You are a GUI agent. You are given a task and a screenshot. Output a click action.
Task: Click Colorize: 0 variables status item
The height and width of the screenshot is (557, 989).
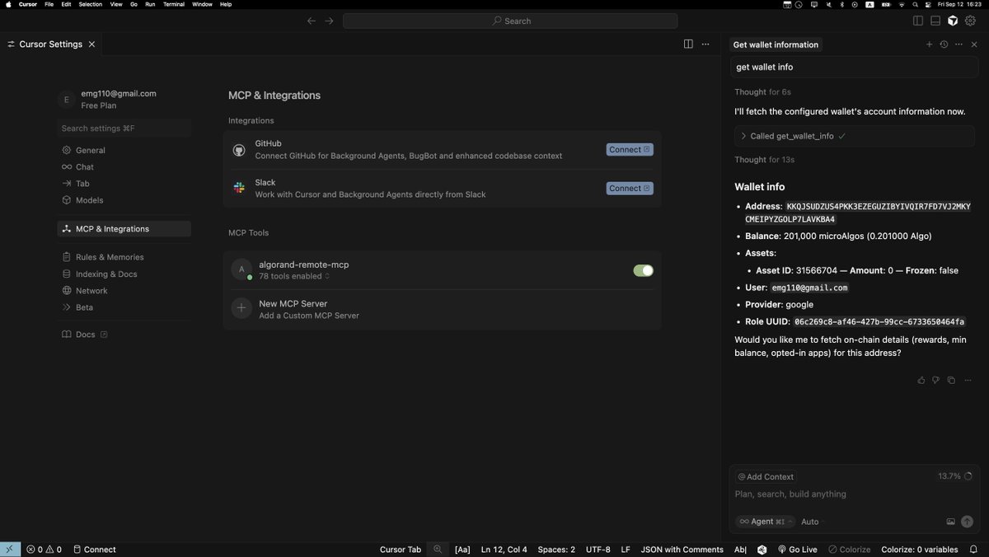pyautogui.click(x=920, y=549)
